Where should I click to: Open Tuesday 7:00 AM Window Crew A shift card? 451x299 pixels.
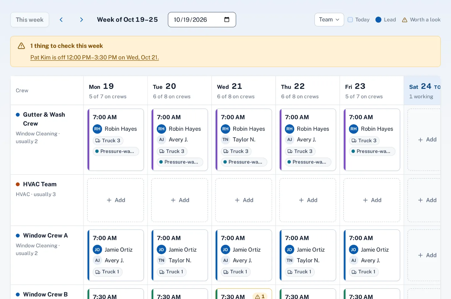[x=180, y=255]
